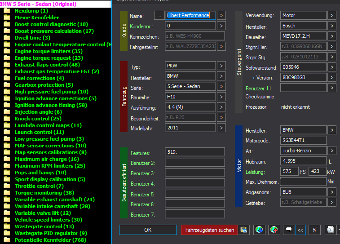Click the globe upload icon with red arrow
340x244 pixels.
point(274,230)
